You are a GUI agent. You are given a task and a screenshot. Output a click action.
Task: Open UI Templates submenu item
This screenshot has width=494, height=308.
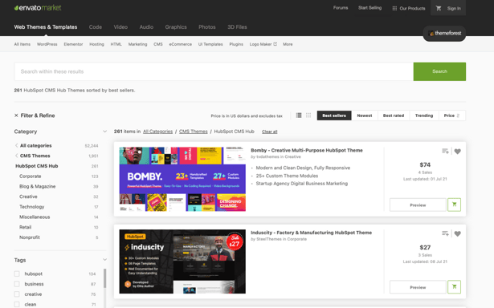tap(210, 44)
